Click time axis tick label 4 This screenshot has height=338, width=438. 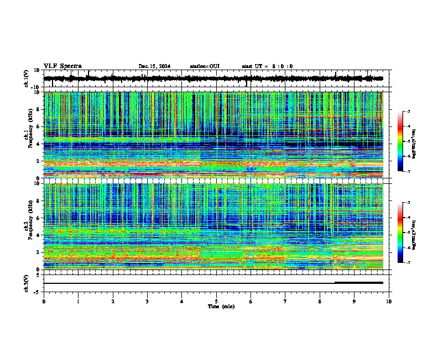[x=182, y=302]
